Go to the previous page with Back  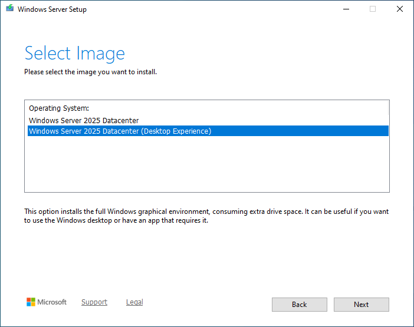[299, 305]
